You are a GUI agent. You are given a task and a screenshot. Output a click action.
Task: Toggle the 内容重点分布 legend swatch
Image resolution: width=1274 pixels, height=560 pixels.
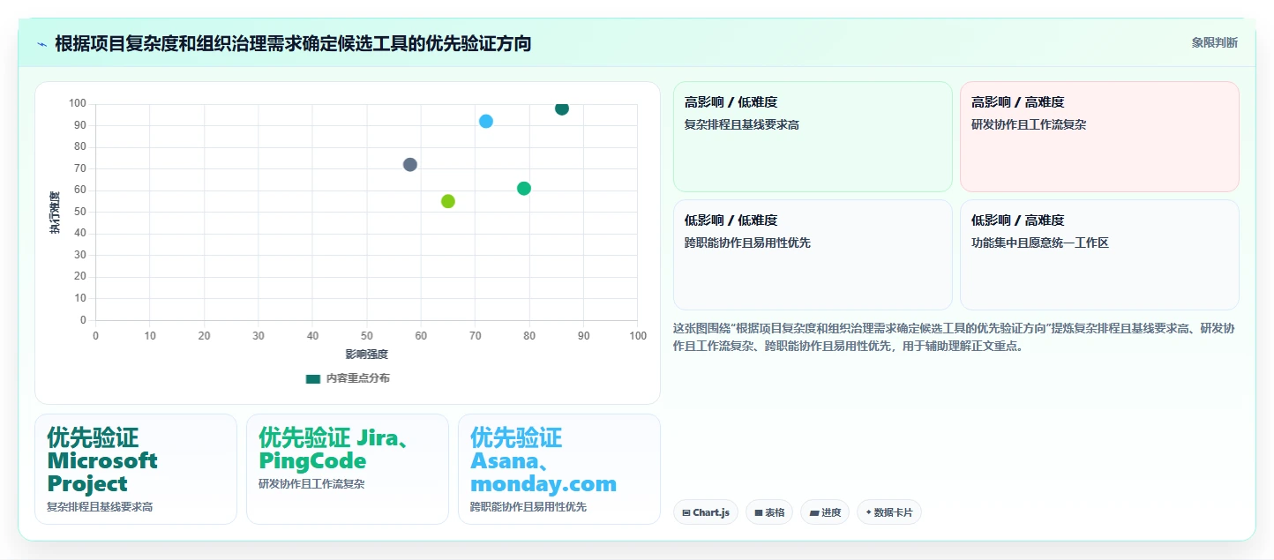(313, 378)
